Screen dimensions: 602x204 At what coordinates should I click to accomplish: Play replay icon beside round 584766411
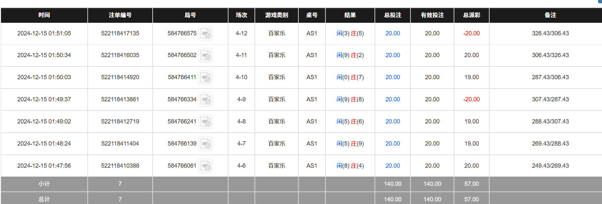pyautogui.click(x=205, y=78)
